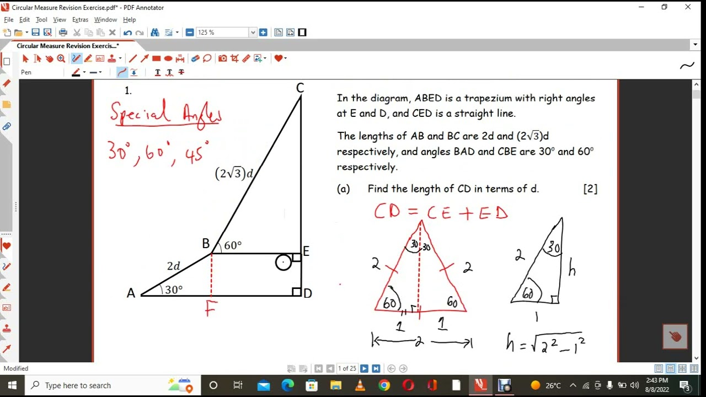Image resolution: width=706 pixels, height=397 pixels.
Task: Open the document tabs list dropdown
Action: (695, 45)
